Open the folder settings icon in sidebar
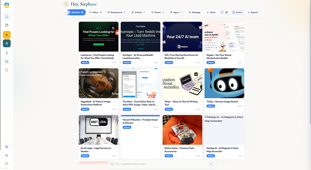Screen dimensions: 311x170 [x=7, y=61]
